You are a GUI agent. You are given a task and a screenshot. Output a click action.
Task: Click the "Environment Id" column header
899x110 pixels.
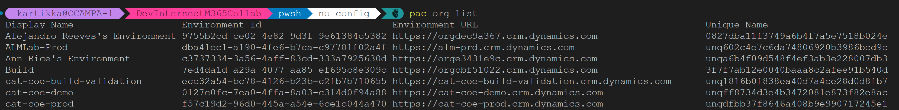(x=221, y=25)
